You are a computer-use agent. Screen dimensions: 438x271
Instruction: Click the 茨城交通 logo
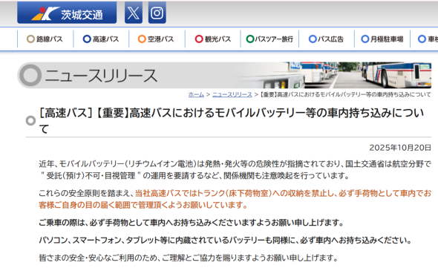click(x=67, y=13)
